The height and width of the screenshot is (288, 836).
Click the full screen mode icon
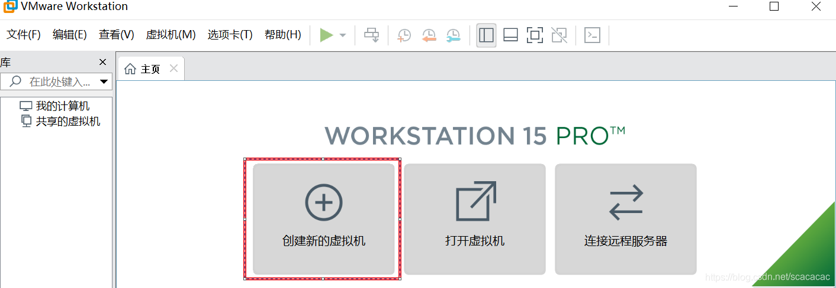[x=535, y=35]
